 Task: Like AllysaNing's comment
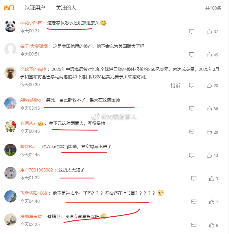[209, 109]
